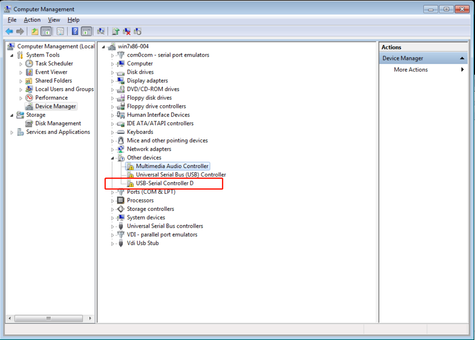
Task: Click the Disable device down-arrow icon
Action: click(137, 31)
